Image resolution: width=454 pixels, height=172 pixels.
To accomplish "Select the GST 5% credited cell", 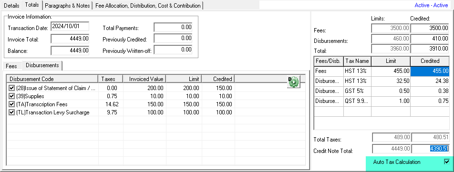I will 430,91.
